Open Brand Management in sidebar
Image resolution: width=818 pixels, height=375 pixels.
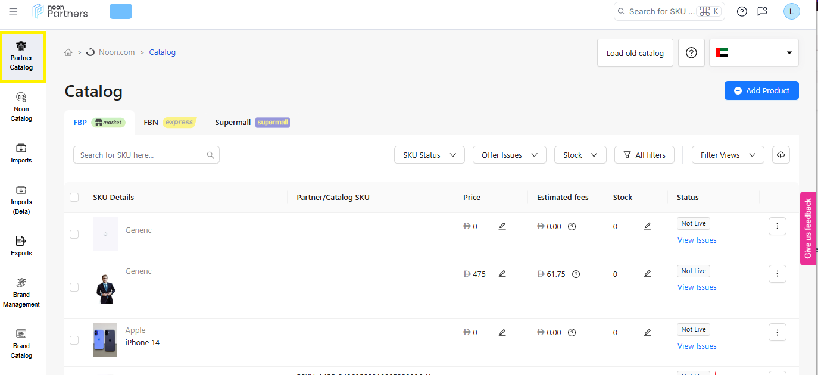[x=21, y=293]
